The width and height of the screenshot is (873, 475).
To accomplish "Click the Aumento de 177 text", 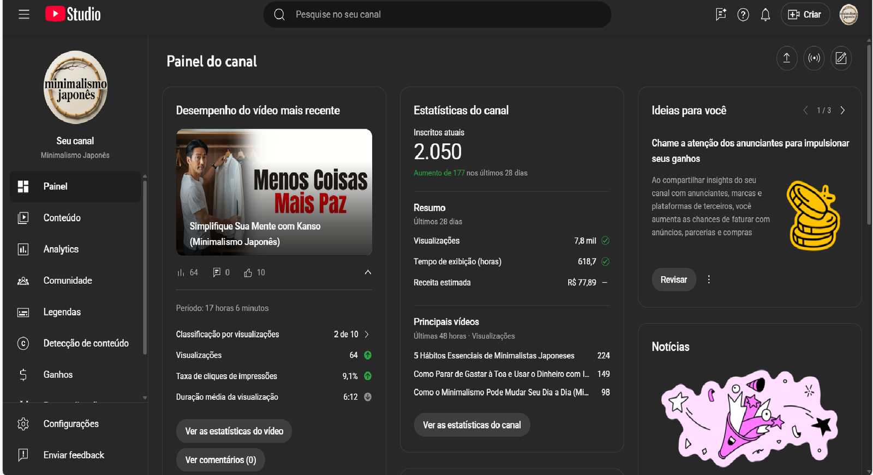I will pyautogui.click(x=439, y=173).
